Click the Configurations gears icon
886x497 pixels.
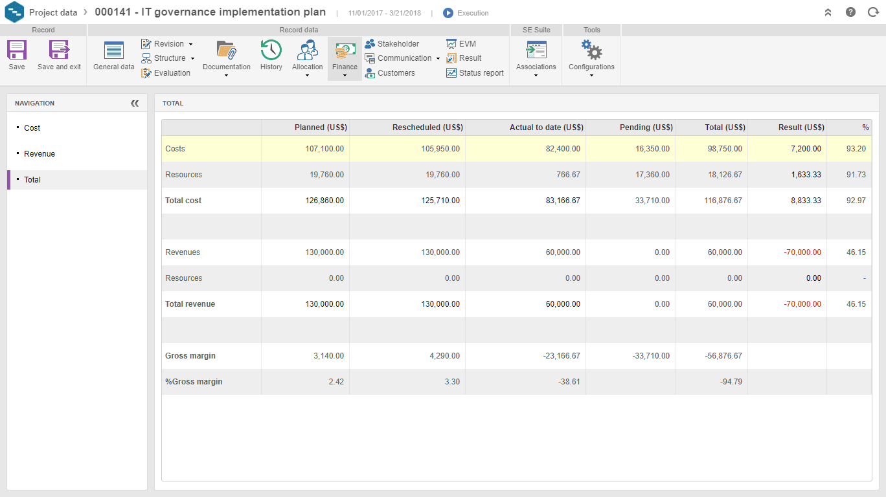point(591,50)
